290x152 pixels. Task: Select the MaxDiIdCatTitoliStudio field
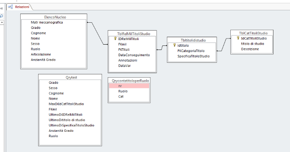pyautogui.click(x=66, y=104)
